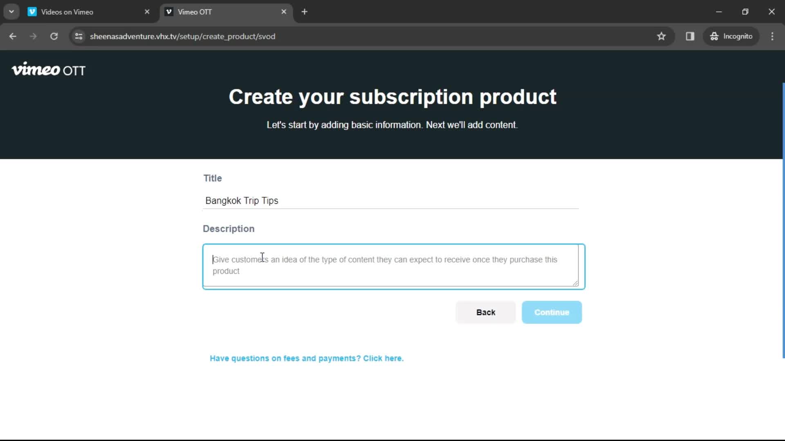Image resolution: width=785 pixels, height=441 pixels.
Task: Click the Back button
Action: point(486,312)
